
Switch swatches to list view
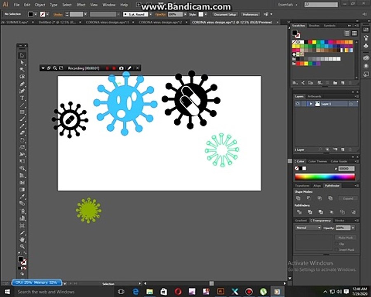coord(347,33)
